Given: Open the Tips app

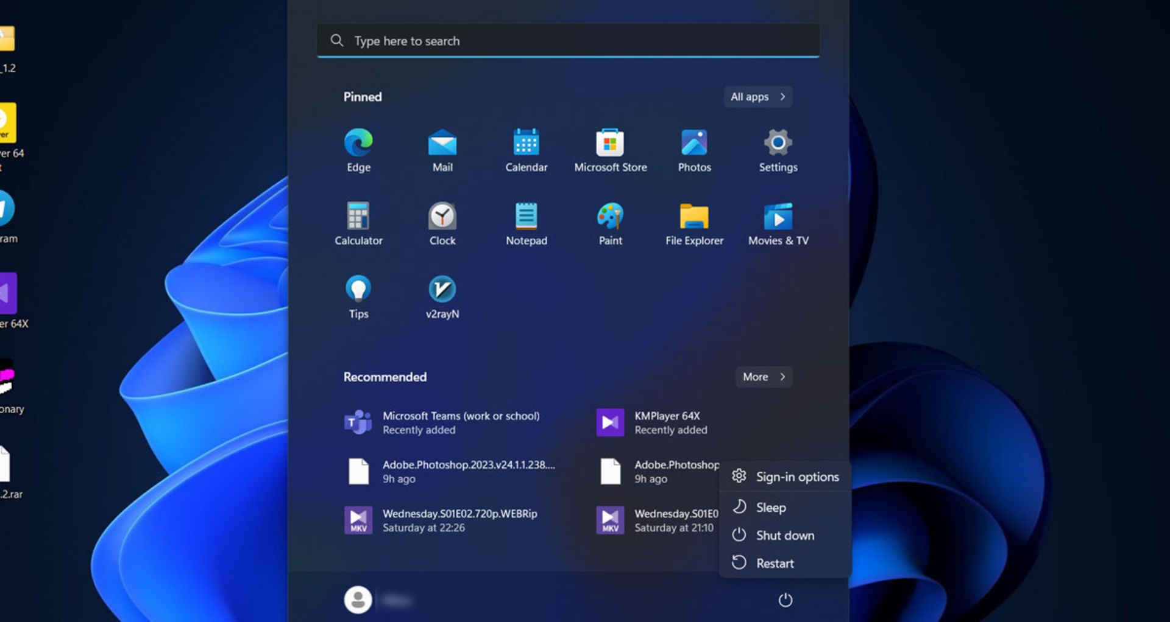Looking at the screenshot, I should click(x=358, y=297).
